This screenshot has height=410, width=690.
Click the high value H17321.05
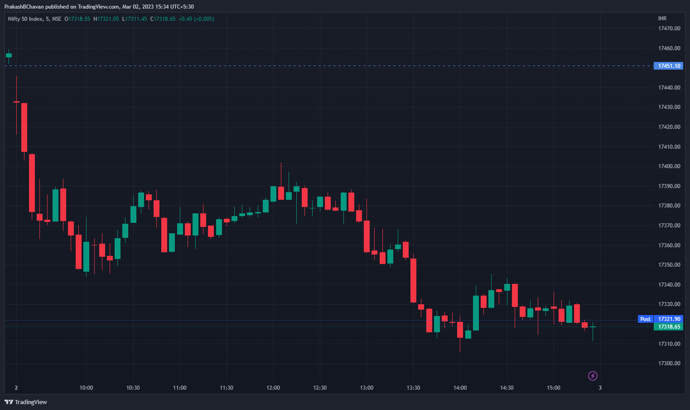coord(106,19)
